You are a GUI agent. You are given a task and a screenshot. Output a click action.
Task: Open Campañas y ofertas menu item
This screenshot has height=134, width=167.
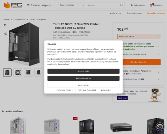(x=156, y=13)
